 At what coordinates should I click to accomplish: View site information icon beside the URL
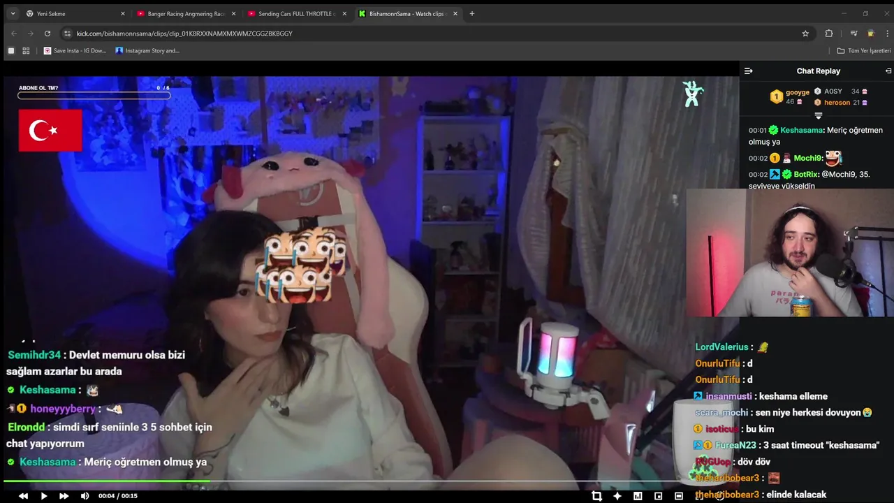pyautogui.click(x=67, y=33)
